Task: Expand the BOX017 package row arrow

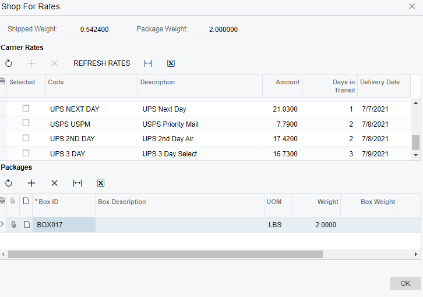Action: point(2,224)
